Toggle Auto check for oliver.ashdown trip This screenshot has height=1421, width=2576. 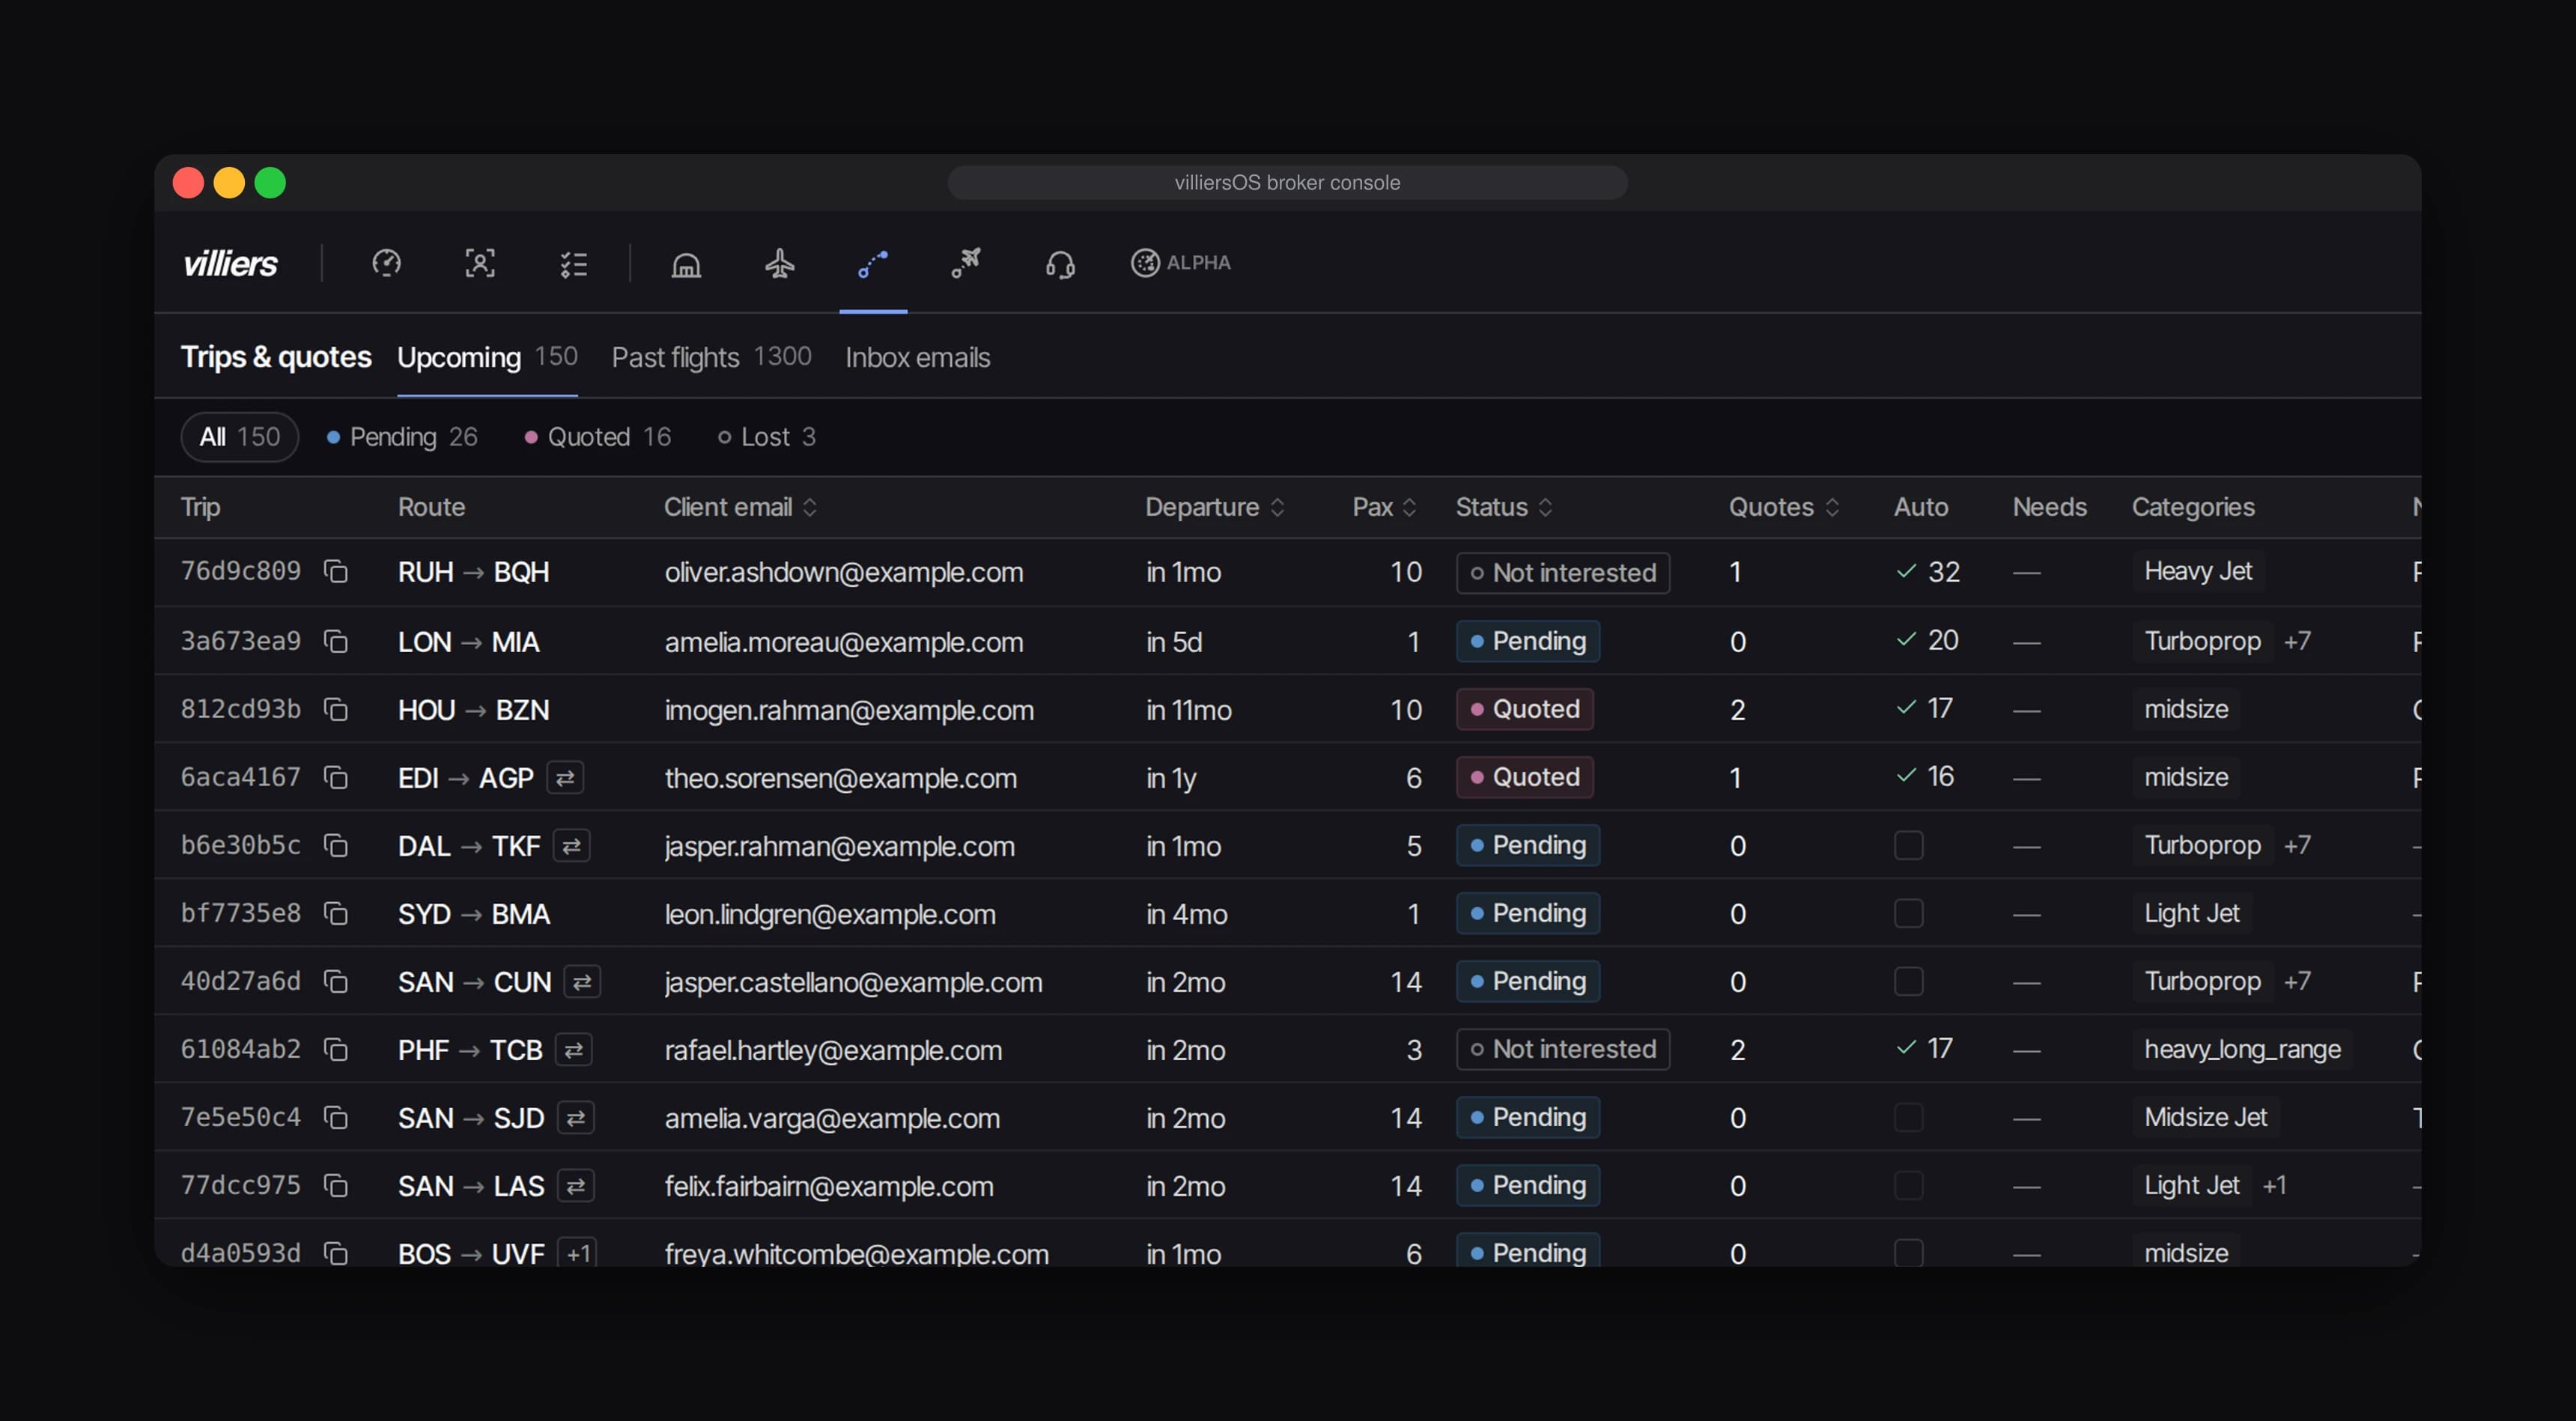click(1906, 571)
